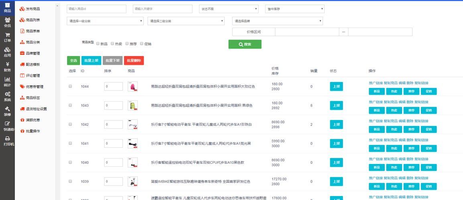Open the 请选择二级分类 dropdown
The width and height of the screenshot is (463, 200).
186,21
